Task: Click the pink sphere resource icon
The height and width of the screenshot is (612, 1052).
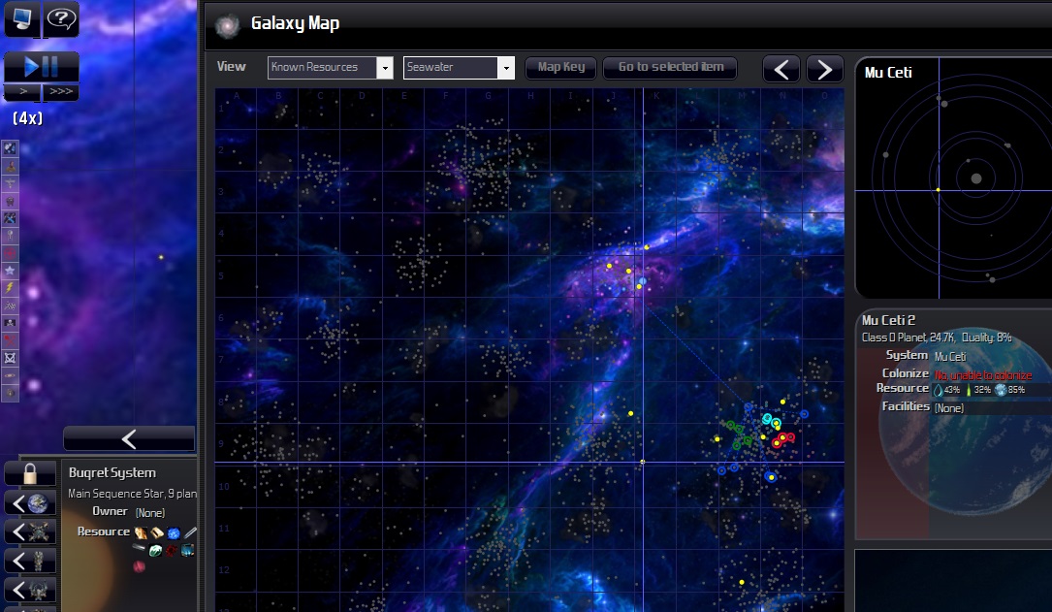Action: 139,567
